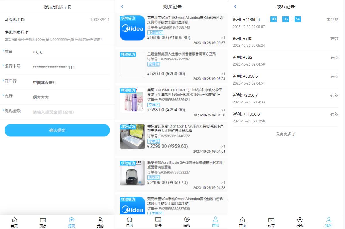Tap 首页 icon below the 领取记录 list
The height and width of the screenshot is (229, 345).
coord(243,222)
